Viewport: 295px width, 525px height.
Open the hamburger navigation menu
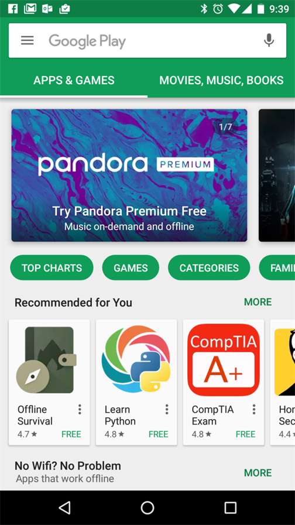27,40
